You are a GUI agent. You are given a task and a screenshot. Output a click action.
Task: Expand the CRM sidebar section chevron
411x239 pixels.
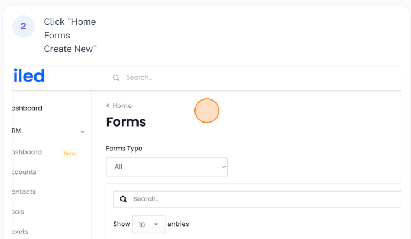83,132
